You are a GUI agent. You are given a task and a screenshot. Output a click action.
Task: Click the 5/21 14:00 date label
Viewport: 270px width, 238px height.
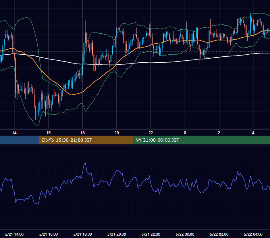tap(14, 234)
